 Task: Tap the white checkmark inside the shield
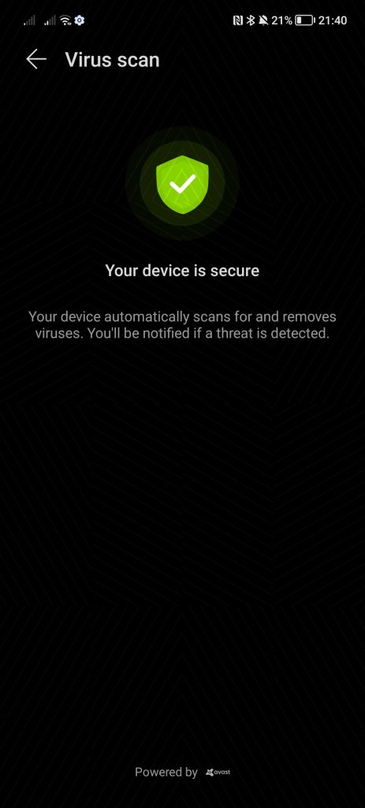[x=183, y=183]
